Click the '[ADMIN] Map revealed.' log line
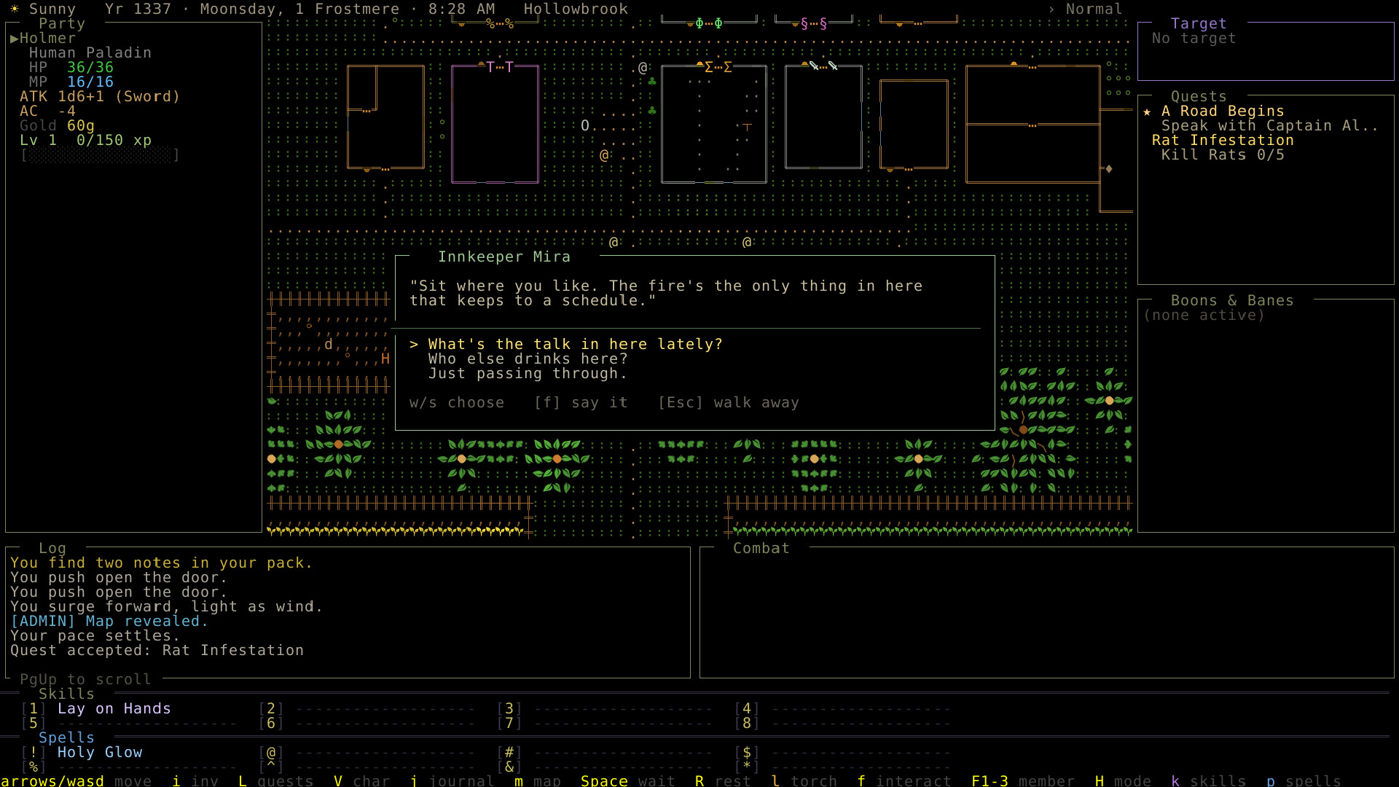Screen dimensions: 1399x787 (x=109, y=621)
